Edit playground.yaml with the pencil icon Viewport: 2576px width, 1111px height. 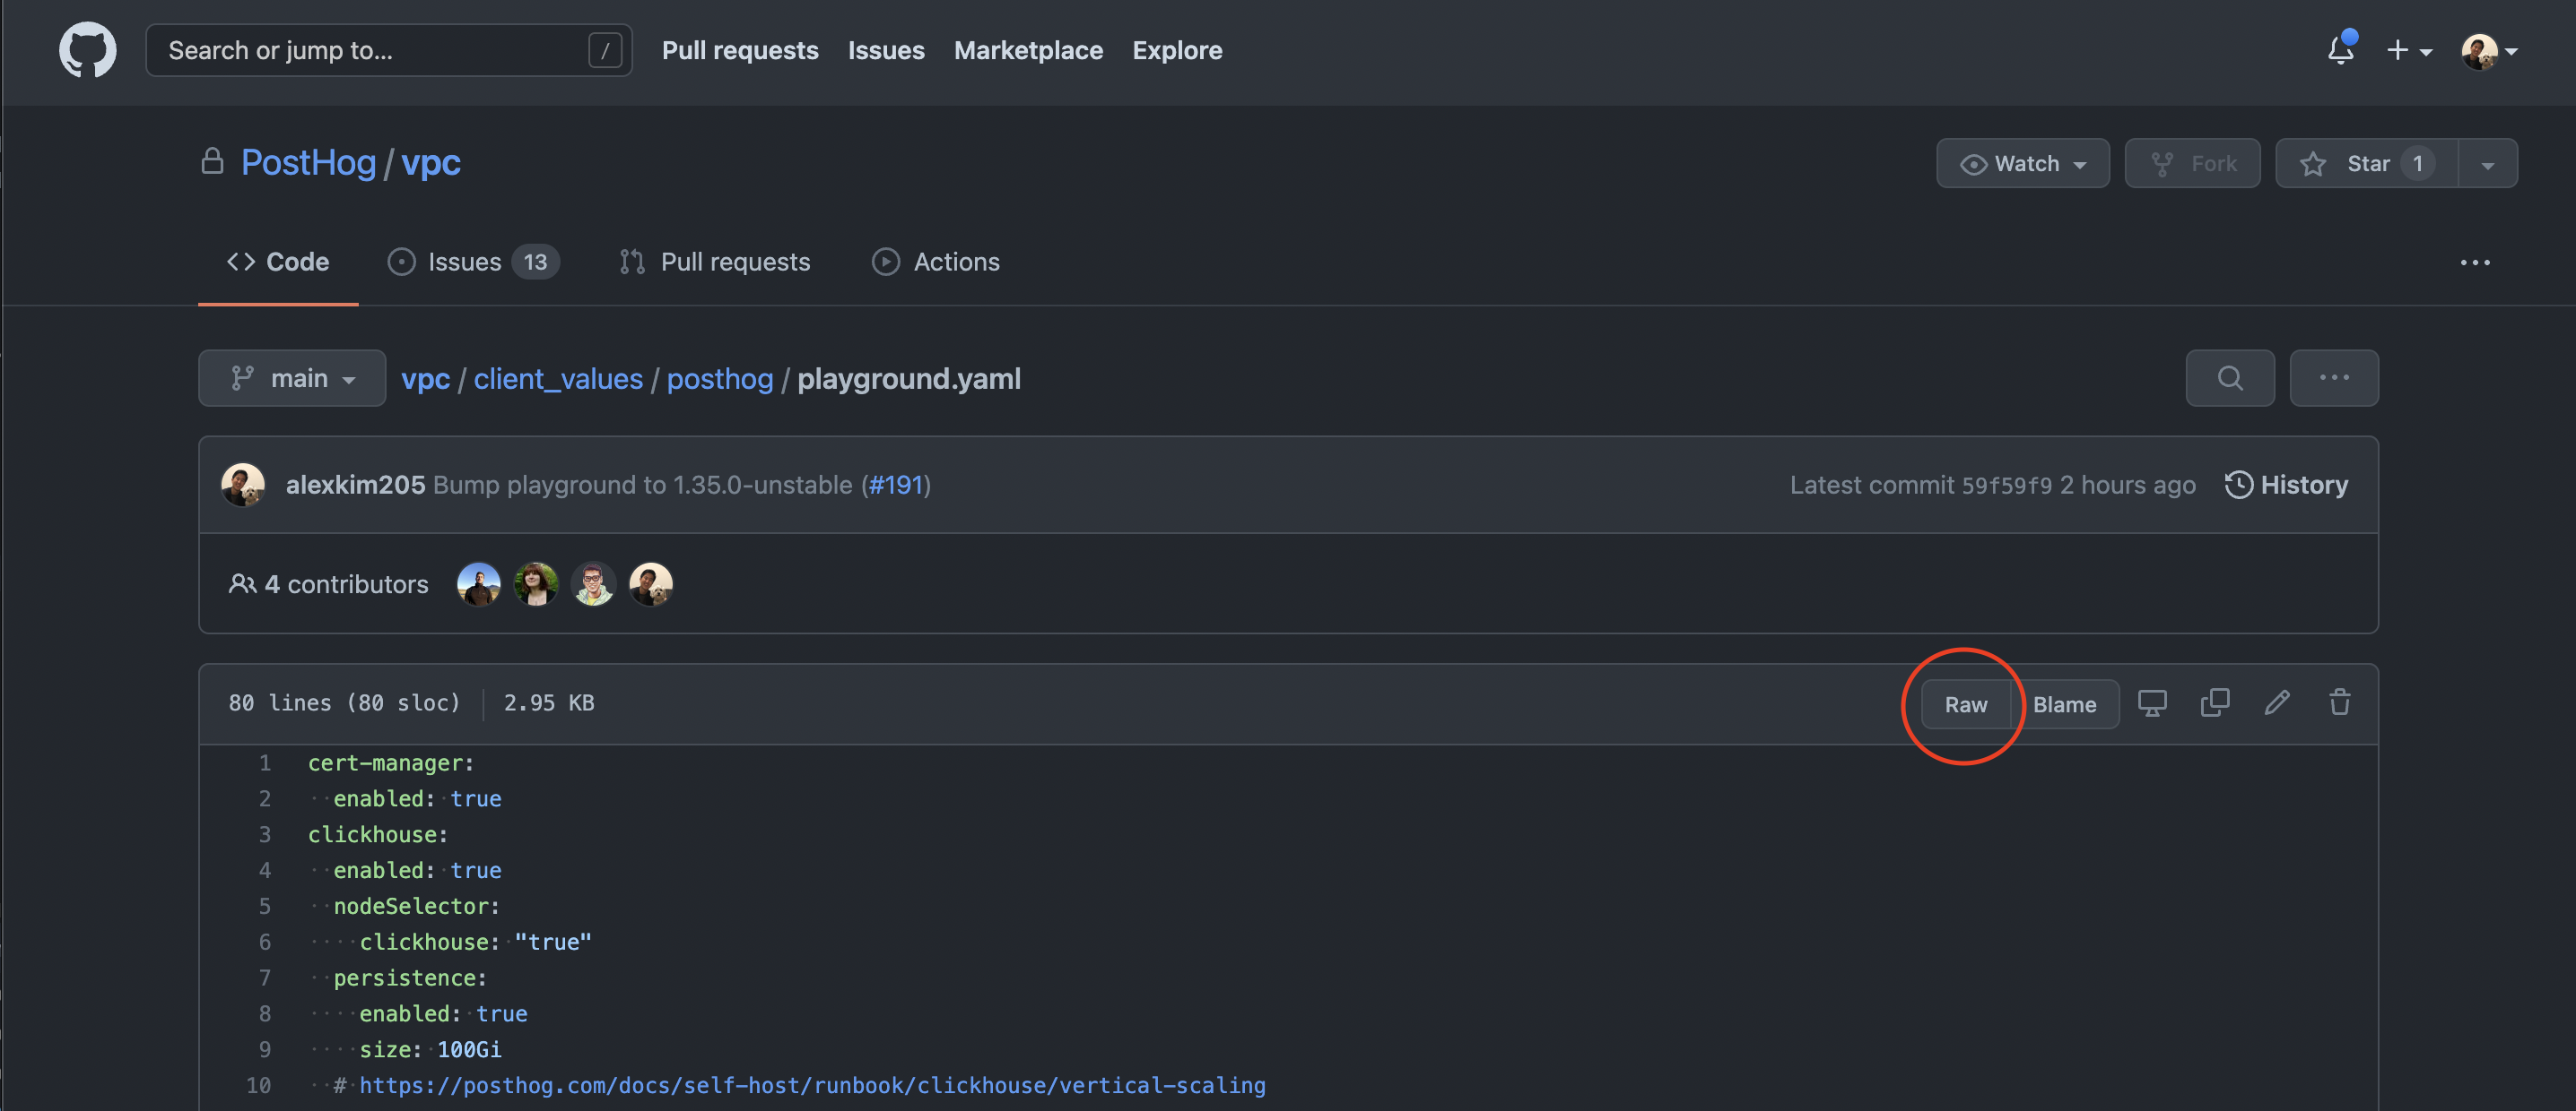(2277, 702)
